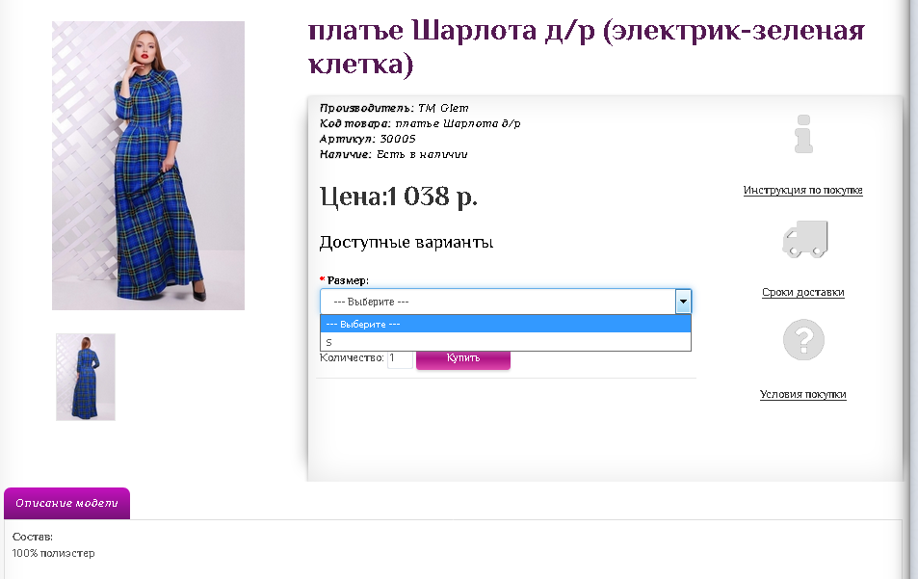Open the main front-view dress photo
Image resolution: width=918 pixels, height=579 pixels.
pos(148,166)
